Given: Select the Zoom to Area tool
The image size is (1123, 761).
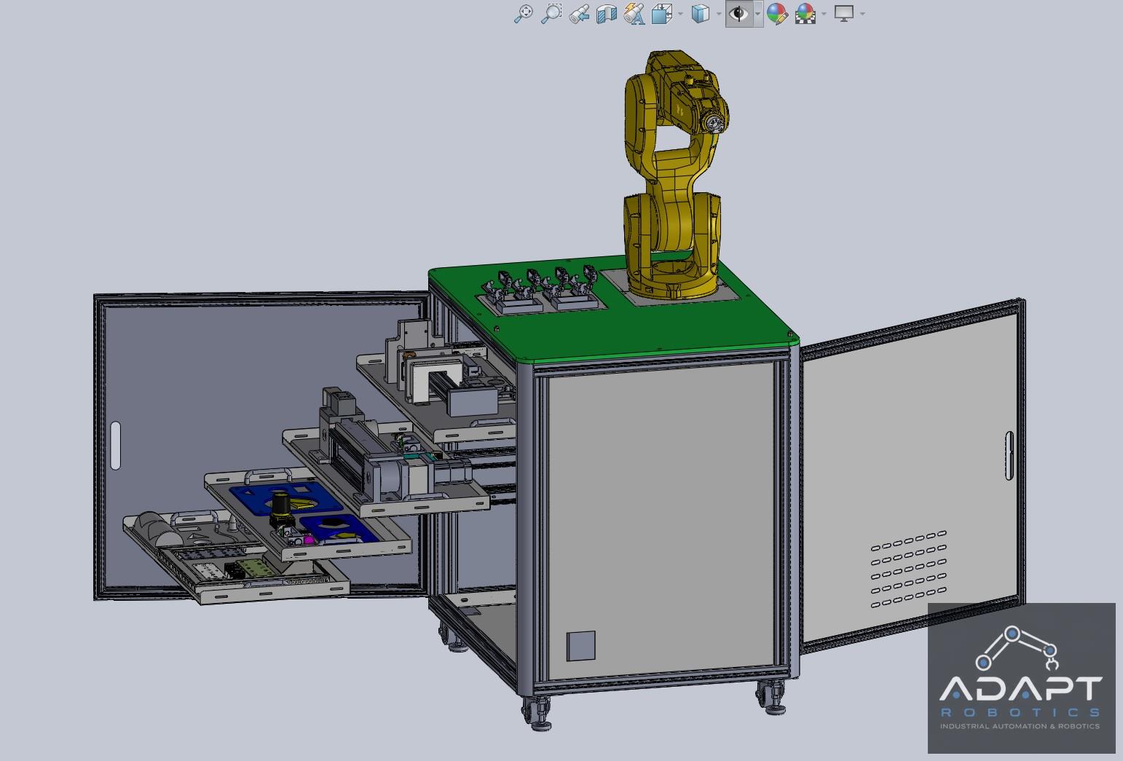Looking at the screenshot, I should pos(551,14).
